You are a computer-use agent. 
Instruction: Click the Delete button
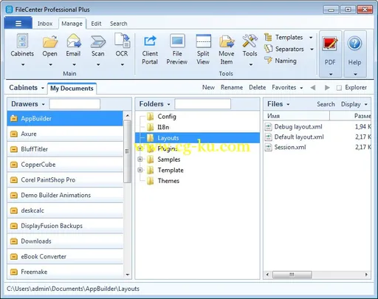click(257, 87)
